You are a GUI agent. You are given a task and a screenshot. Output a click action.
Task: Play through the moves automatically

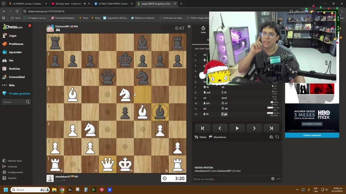tap(237, 128)
